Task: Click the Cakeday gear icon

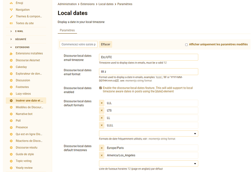Action: (11, 67)
